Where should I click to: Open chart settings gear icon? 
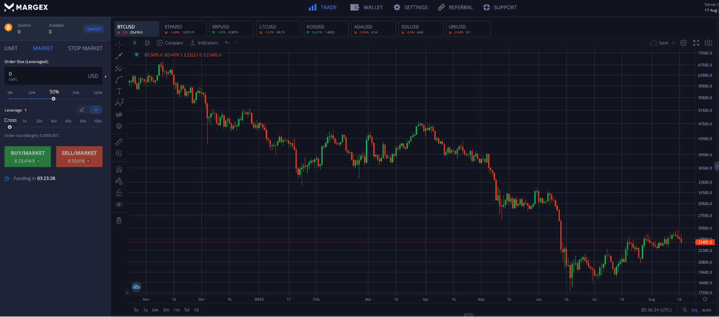(x=683, y=43)
